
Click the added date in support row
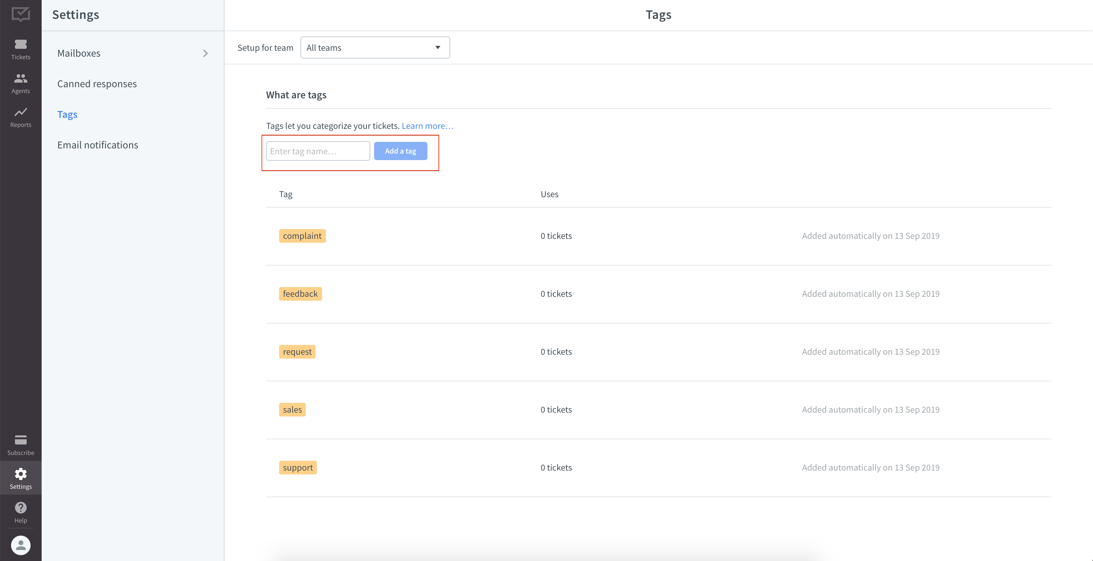(870, 468)
